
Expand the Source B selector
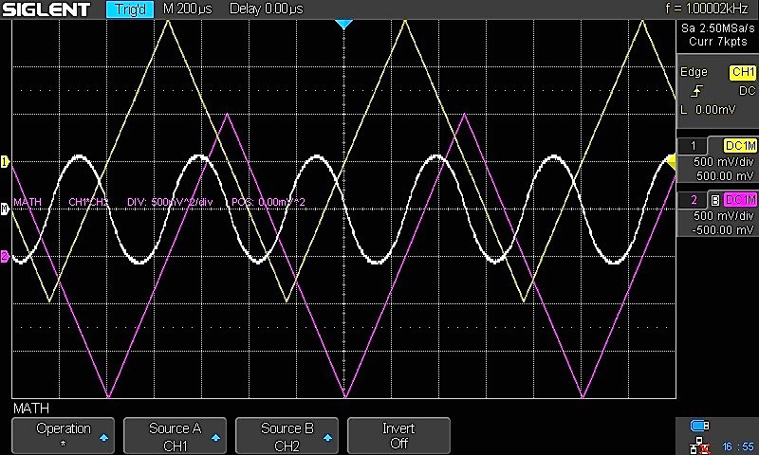click(x=287, y=436)
